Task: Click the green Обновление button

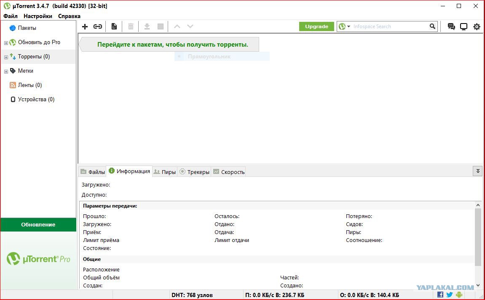Action: (x=38, y=224)
